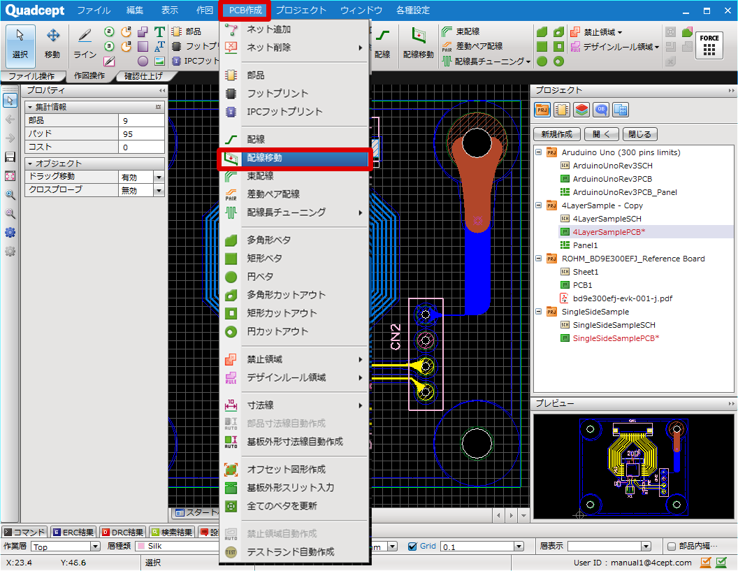Click the 配線移動 toolbar icon
The width and height of the screenshot is (738, 571).
[x=418, y=43]
